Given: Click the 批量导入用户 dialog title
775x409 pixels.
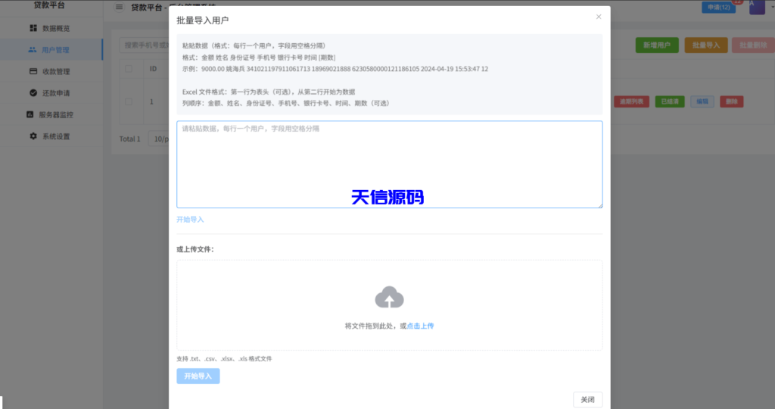Looking at the screenshot, I should pyautogui.click(x=203, y=20).
